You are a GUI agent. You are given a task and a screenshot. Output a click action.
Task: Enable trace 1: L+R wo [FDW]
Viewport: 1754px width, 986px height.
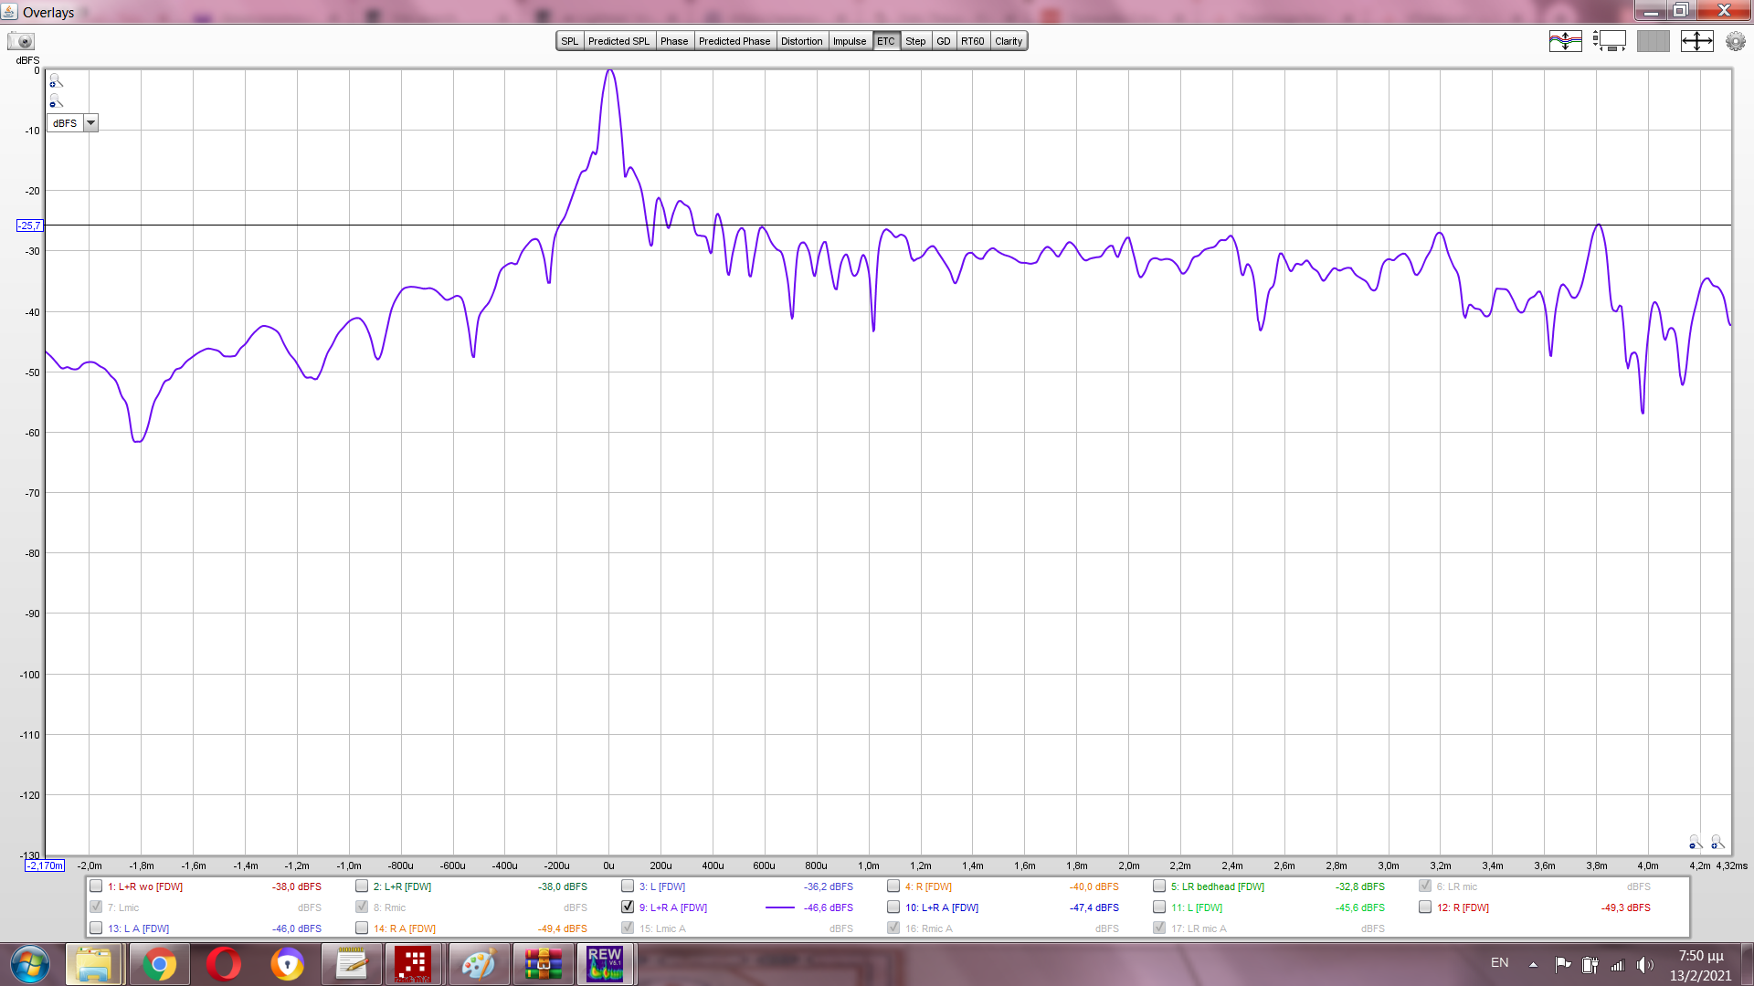coord(96,886)
